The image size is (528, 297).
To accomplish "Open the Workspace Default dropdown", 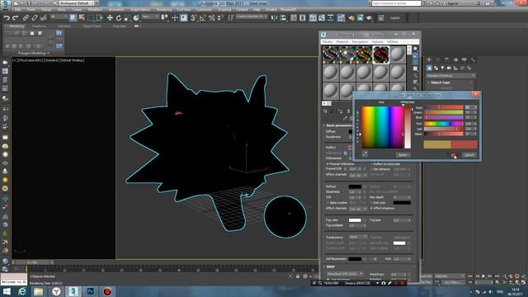I will tap(77, 3).
